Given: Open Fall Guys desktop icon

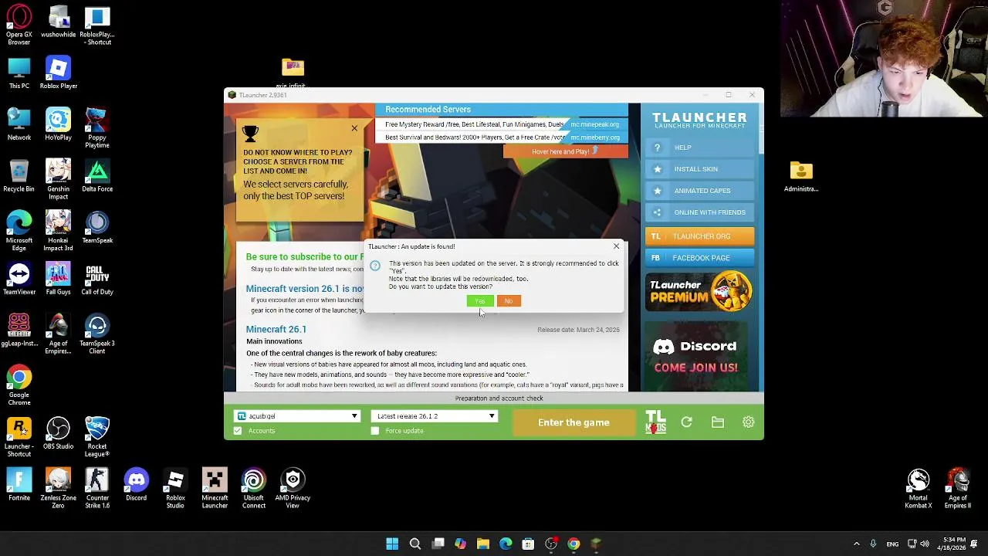Looking at the screenshot, I should [58, 280].
